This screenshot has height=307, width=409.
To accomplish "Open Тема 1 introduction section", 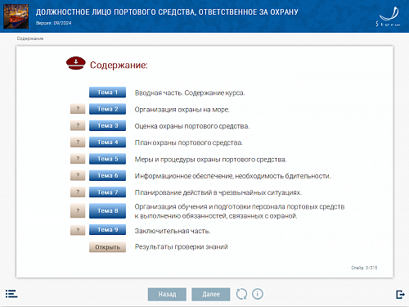I will 107,93.
